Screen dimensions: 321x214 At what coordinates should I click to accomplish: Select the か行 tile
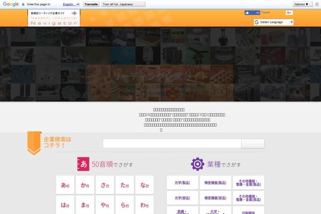[85, 185]
